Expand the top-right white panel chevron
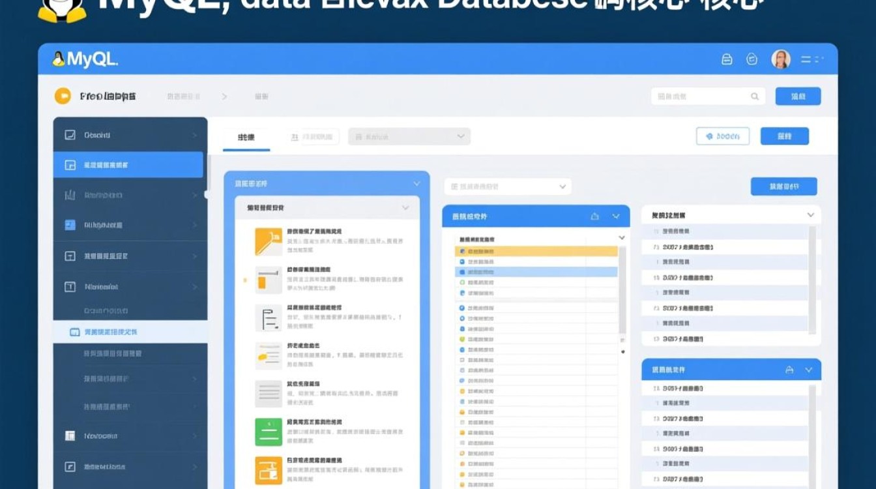Viewport: 876px width, 489px height. (x=810, y=215)
